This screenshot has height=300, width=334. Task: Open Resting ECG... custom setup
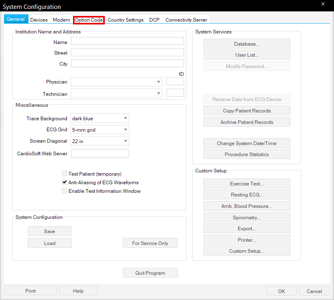[x=247, y=195]
